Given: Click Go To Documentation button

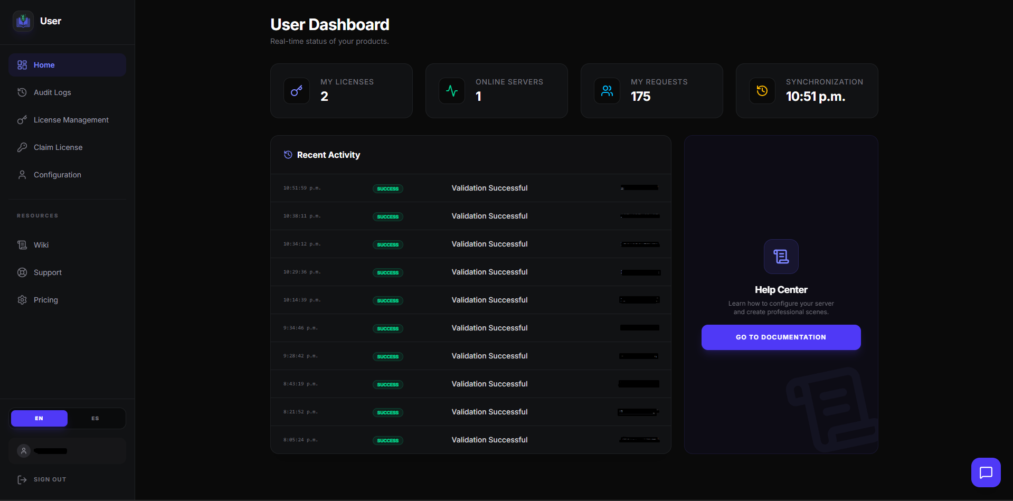Looking at the screenshot, I should 781,337.
